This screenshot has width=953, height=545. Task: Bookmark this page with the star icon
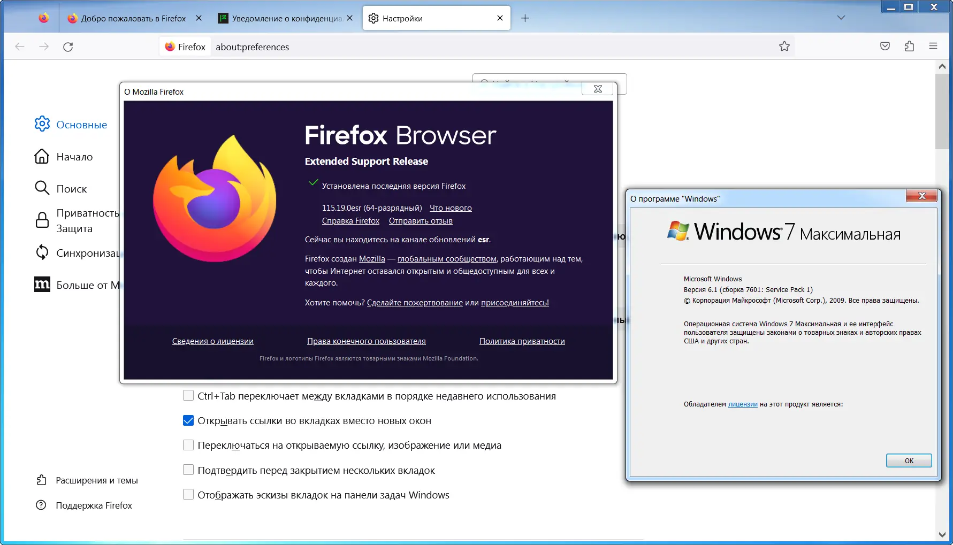click(784, 47)
